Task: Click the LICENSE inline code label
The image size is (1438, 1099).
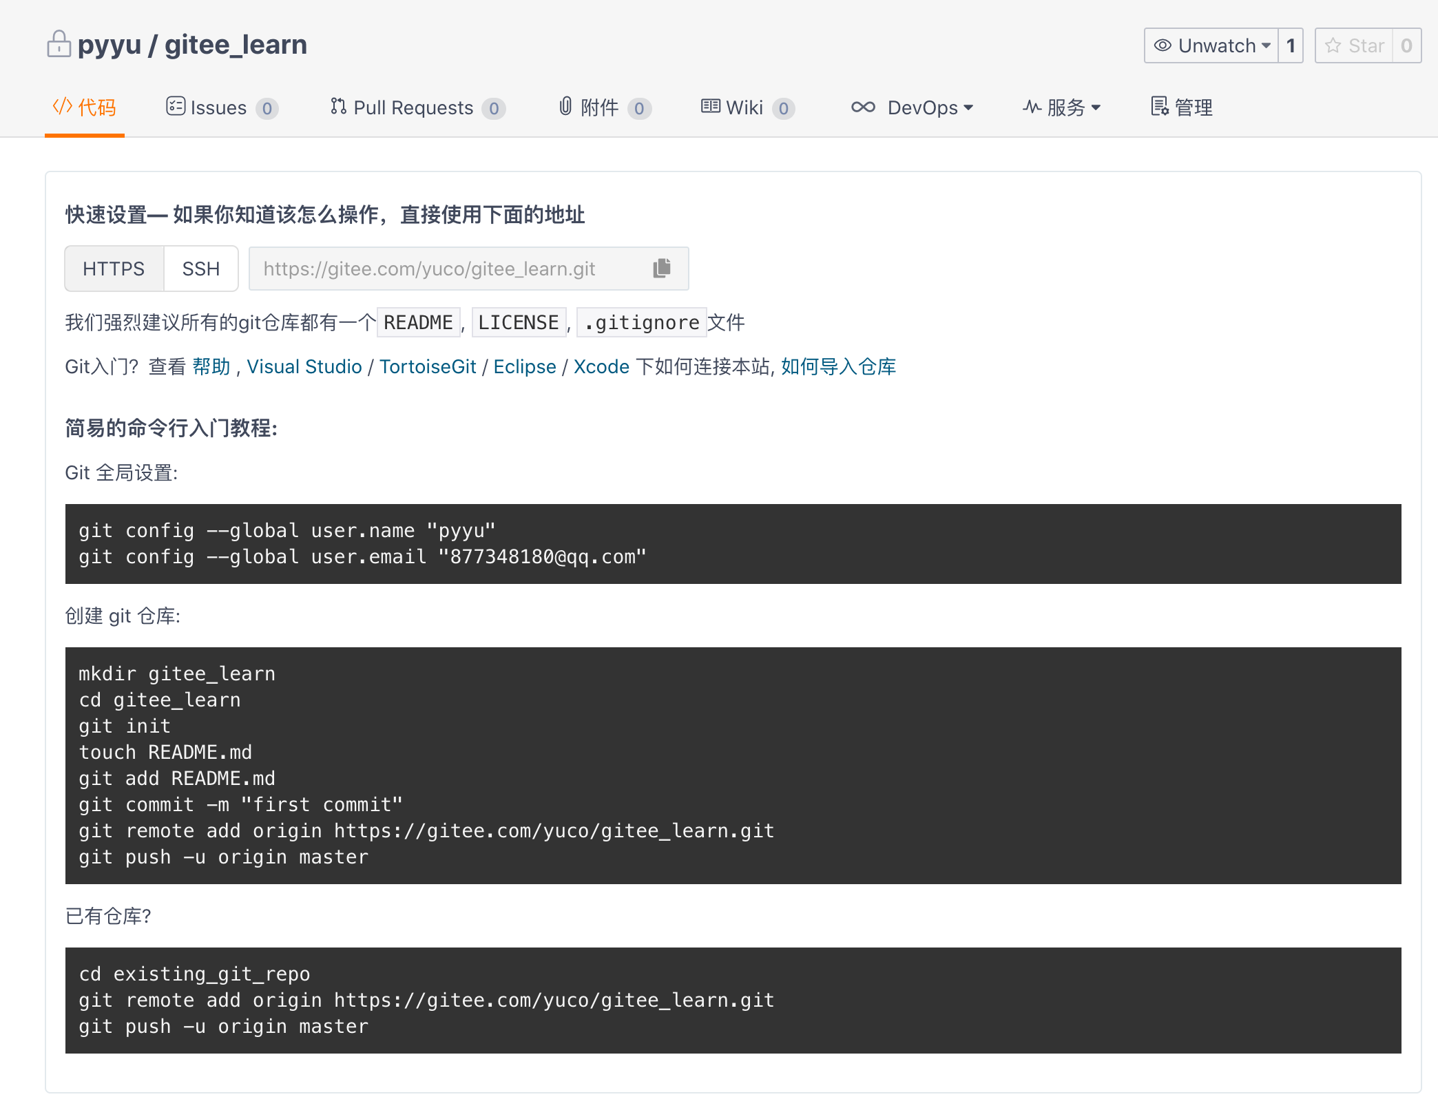Action: (519, 322)
